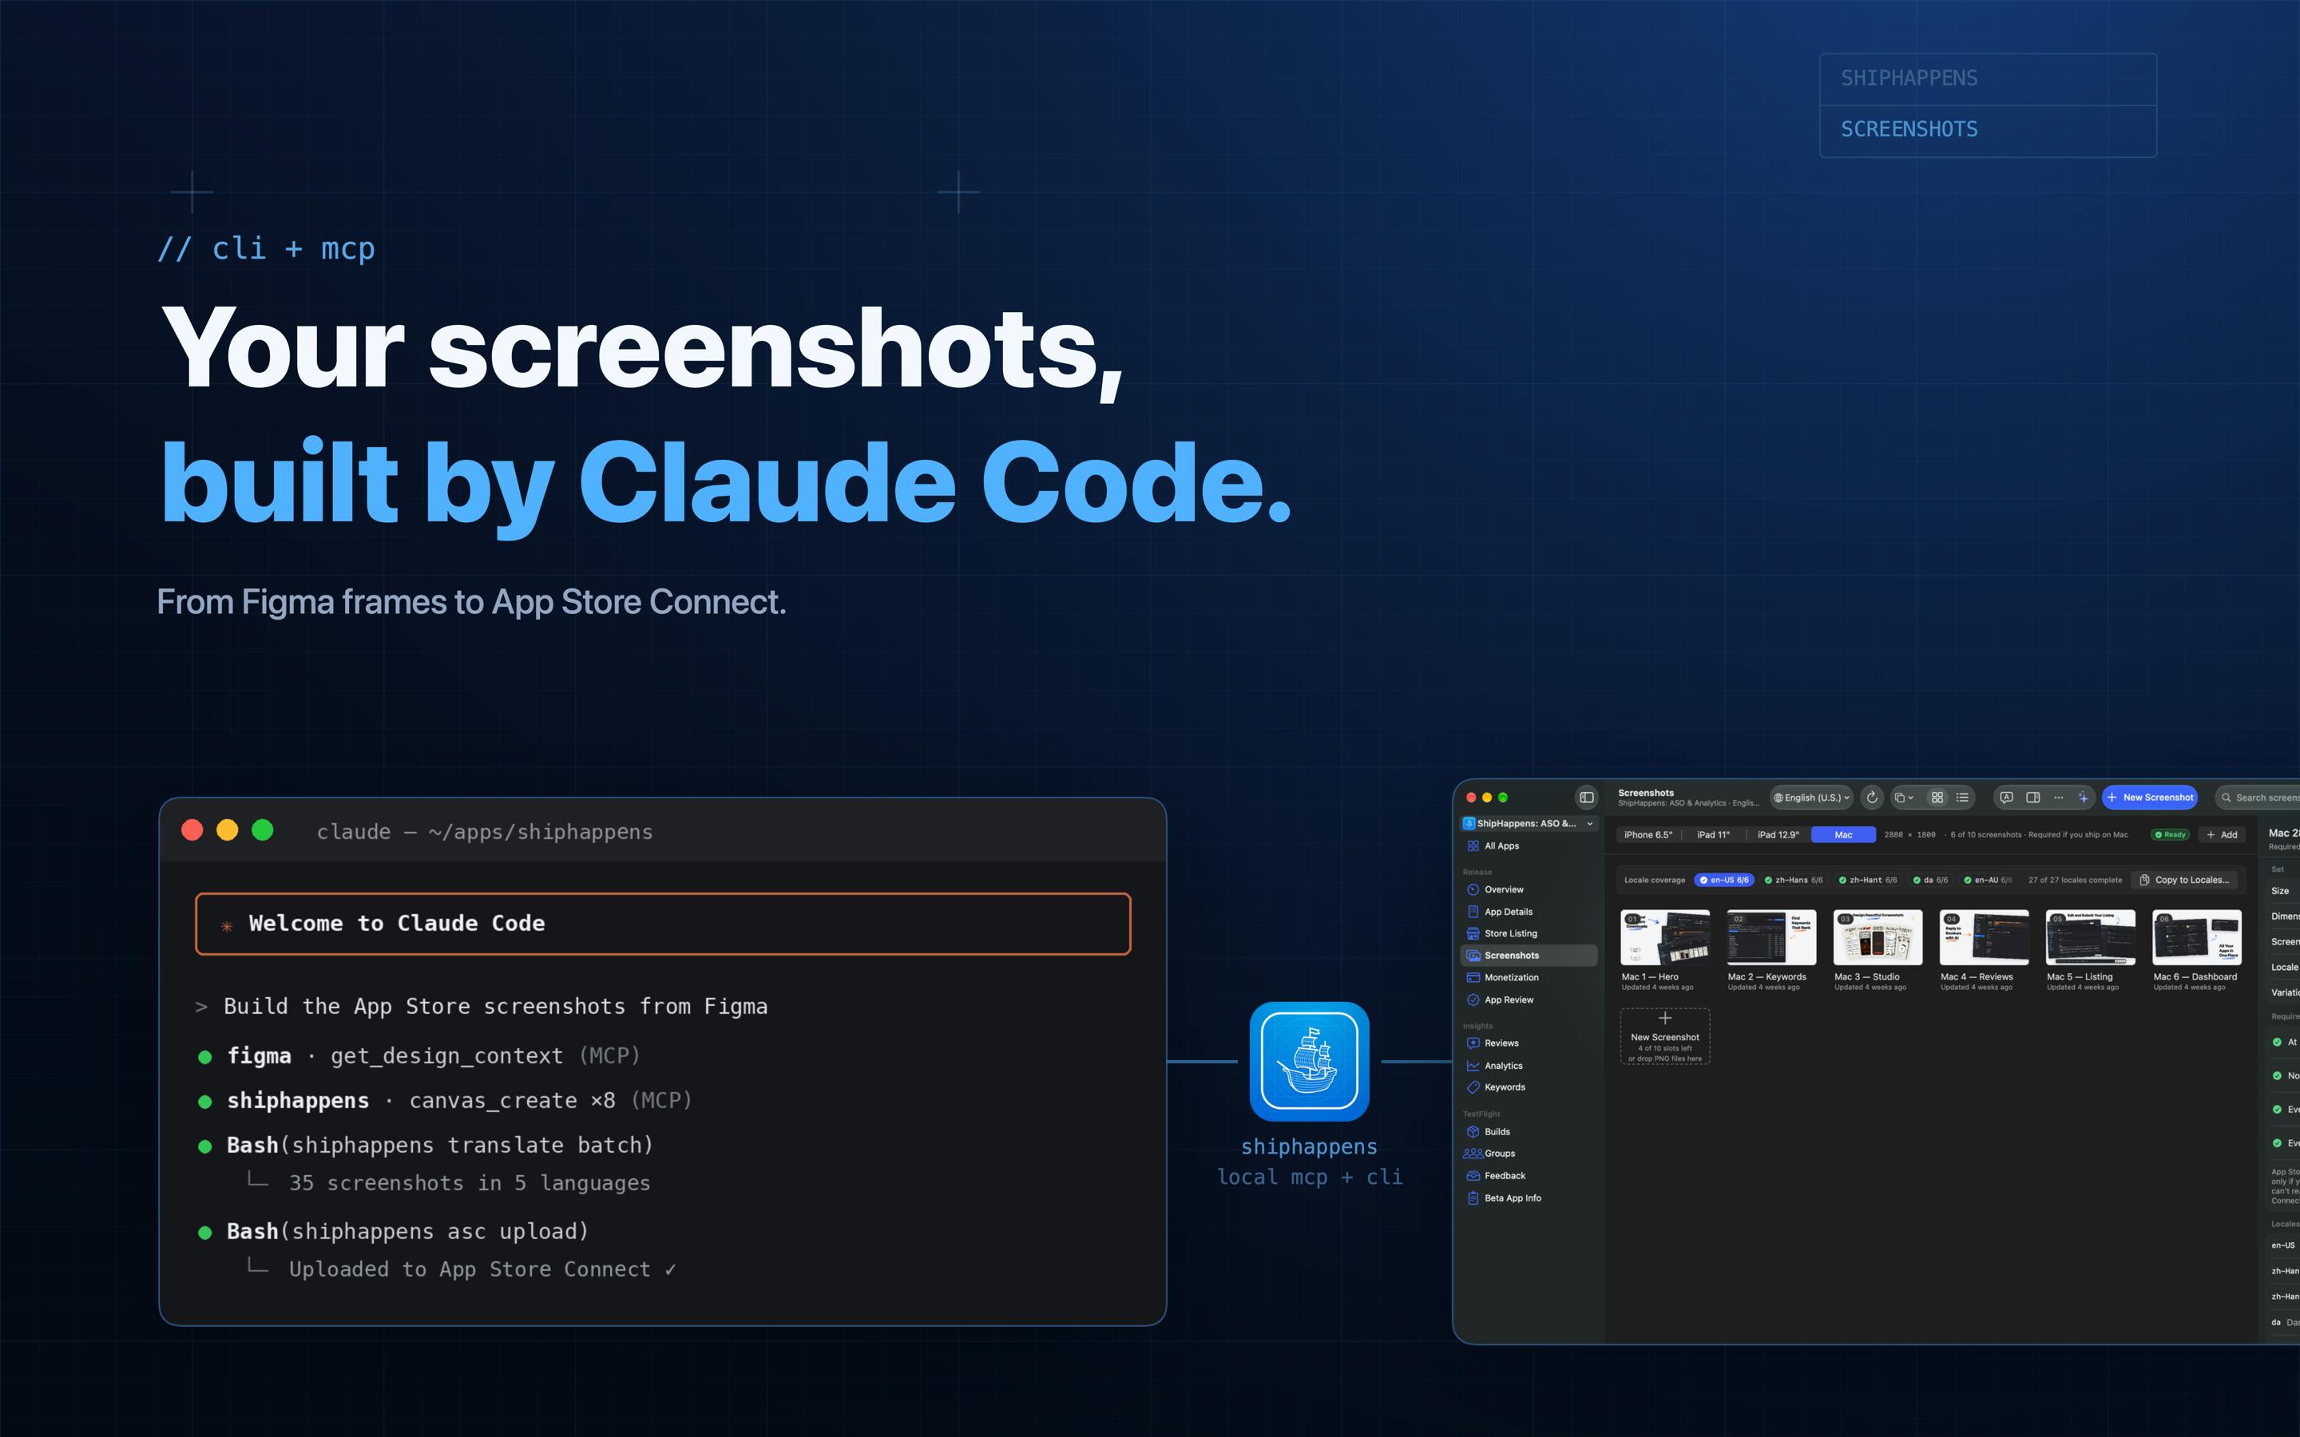Expand the ShipHappens: ASO app selector

coord(1529,823)
